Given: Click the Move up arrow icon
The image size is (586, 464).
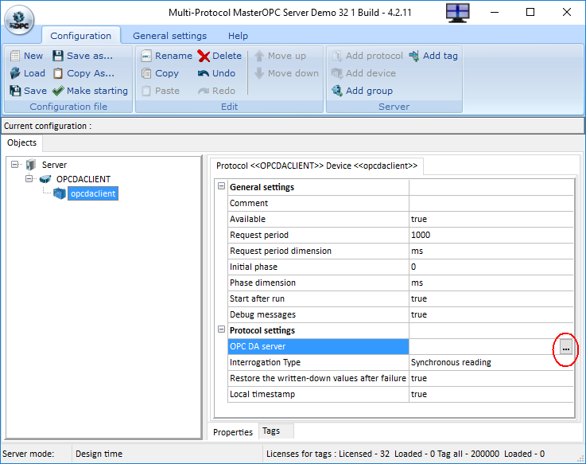Looking at the screenshot, I should 259,56.
